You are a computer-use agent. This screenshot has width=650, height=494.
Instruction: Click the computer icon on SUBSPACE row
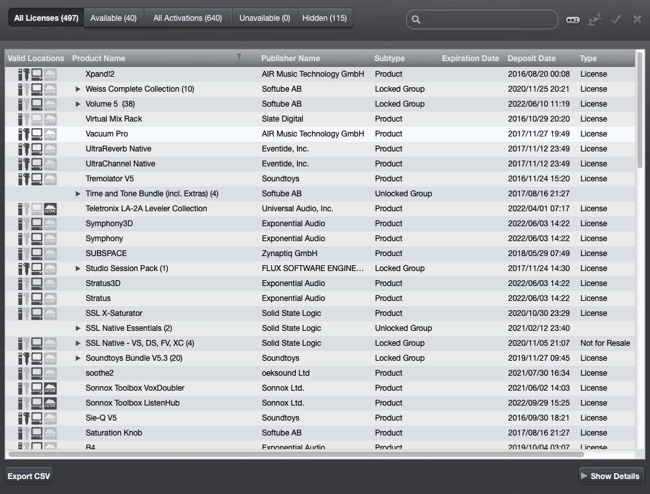tap(37, 253)
